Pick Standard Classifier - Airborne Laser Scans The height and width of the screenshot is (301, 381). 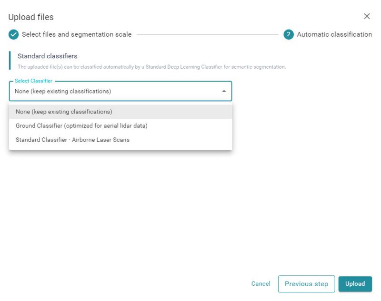point(72,140)
